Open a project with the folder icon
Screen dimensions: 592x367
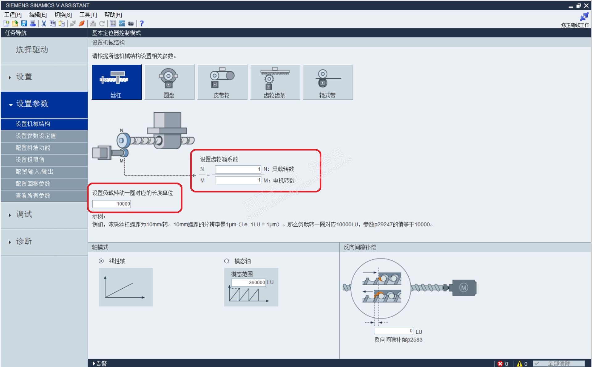click(x=15, y=23)
